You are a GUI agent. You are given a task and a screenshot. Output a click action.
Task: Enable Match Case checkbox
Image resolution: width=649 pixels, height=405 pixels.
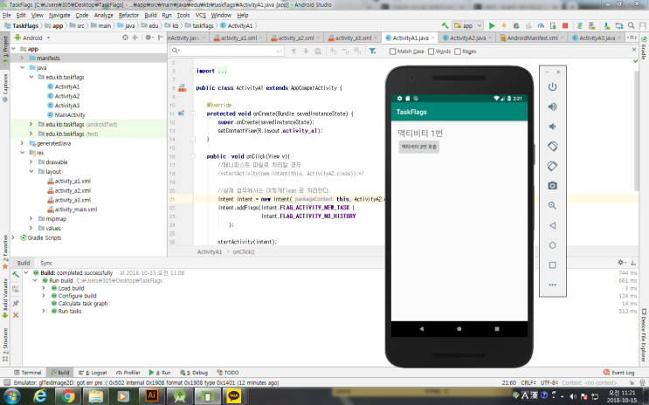(392, 51)
